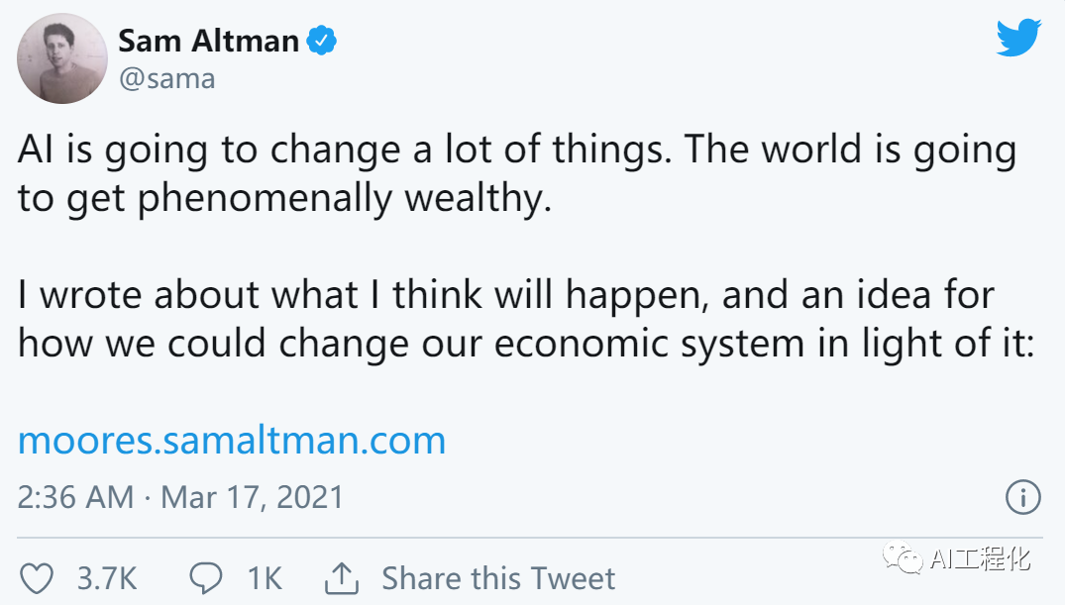Image resolution: width=1065 pixels, height=605 pixels.
Task: Click the 2:36 AM time
Action: pos(75,496)
